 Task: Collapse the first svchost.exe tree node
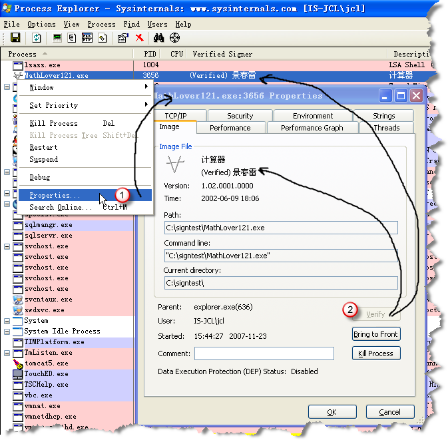pos(7,246)
